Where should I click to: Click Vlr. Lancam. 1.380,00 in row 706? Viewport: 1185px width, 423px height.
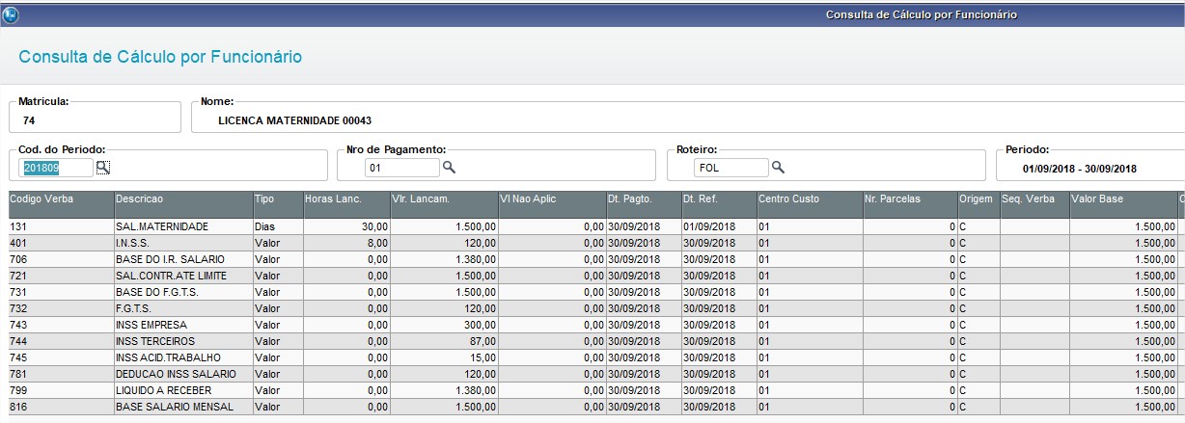click(x=476, y=259)
